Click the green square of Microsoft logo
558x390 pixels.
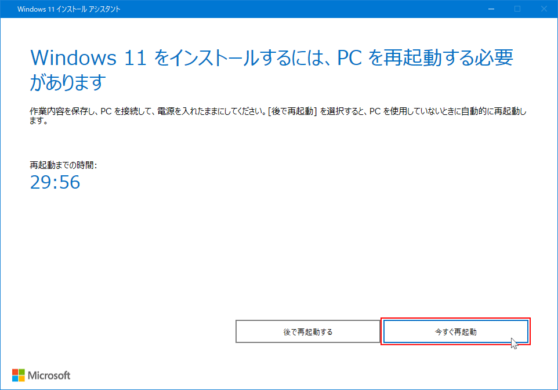click(21, 371)
